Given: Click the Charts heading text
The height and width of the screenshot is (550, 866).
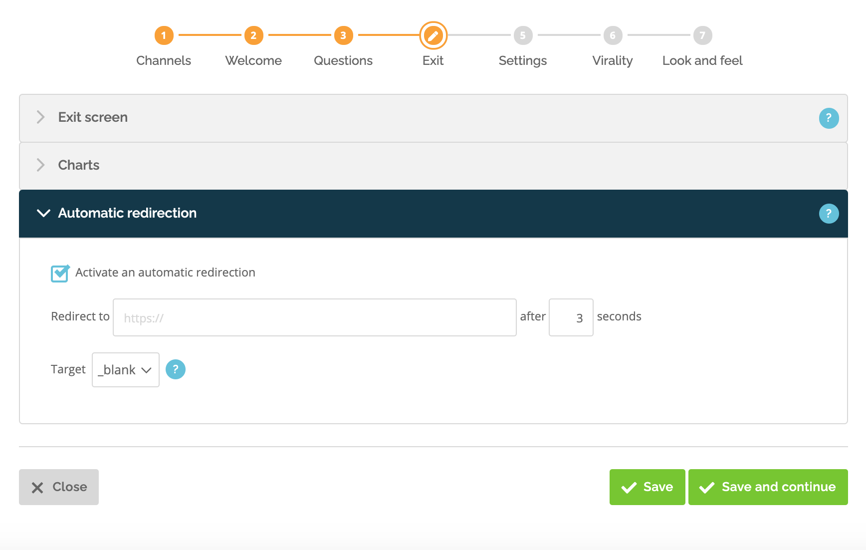Looking at the screenshot, I should click(79, 165).
